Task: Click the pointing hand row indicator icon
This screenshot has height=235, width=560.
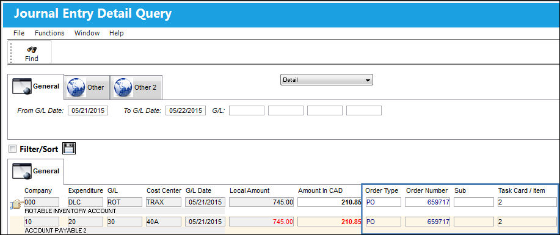Action: click(16, 204)
